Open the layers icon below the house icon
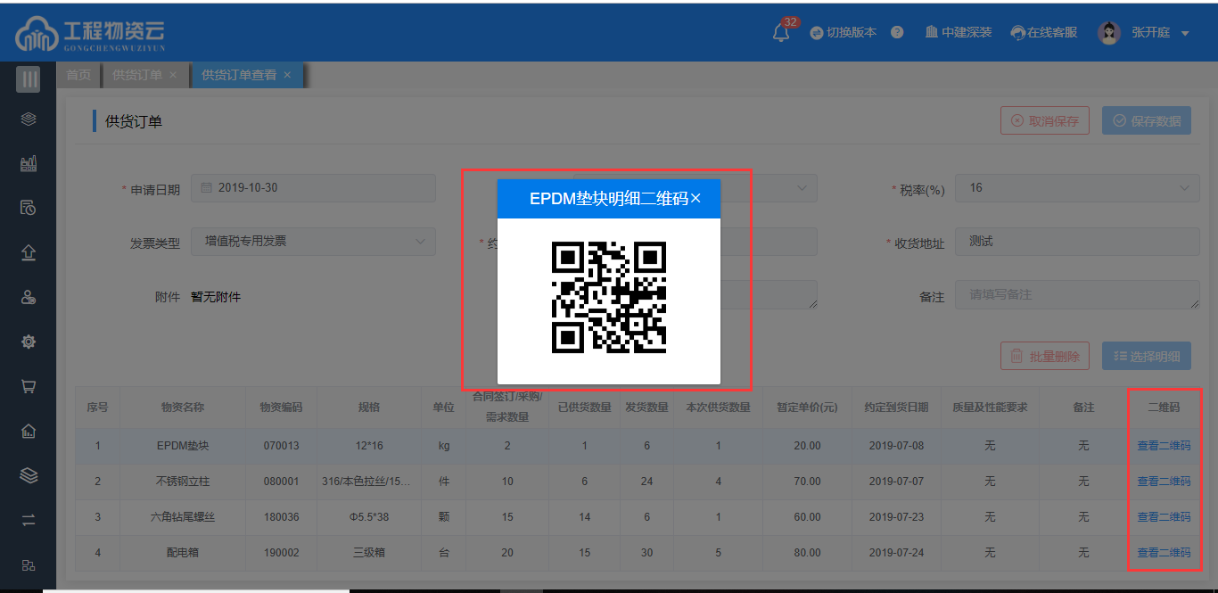Screen dimensions: 1218x593 29,475
